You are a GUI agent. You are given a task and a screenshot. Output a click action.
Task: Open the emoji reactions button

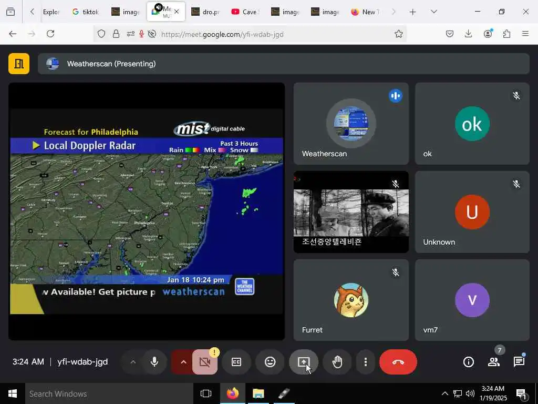[270, 362]
